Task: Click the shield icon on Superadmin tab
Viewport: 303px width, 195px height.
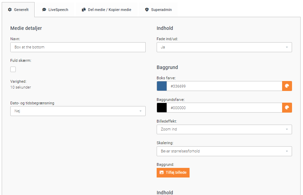Action: (x=147, y=10)
